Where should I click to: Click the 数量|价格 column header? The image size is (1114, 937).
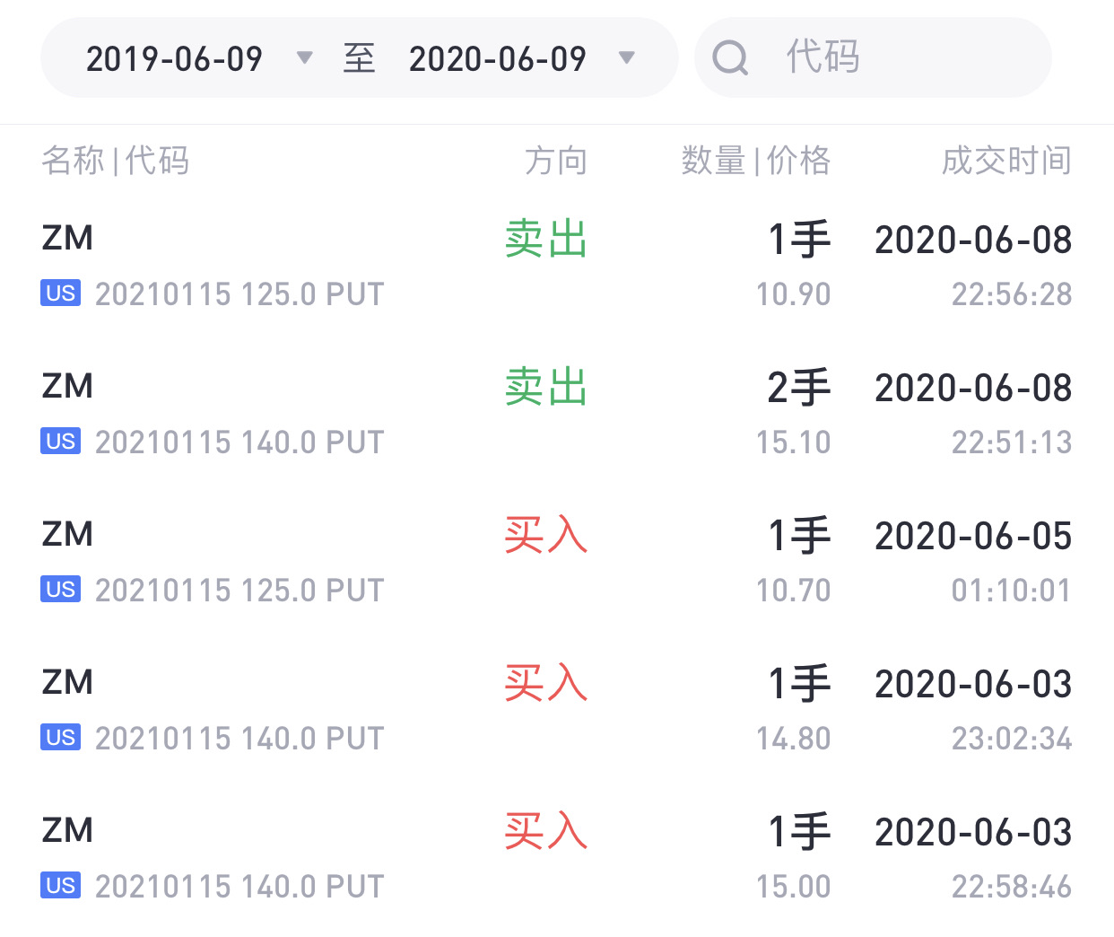[756, 161]
